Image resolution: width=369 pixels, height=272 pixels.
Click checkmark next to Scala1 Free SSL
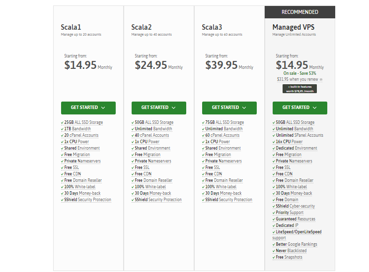pyautogui.click(x=62, y=167)
